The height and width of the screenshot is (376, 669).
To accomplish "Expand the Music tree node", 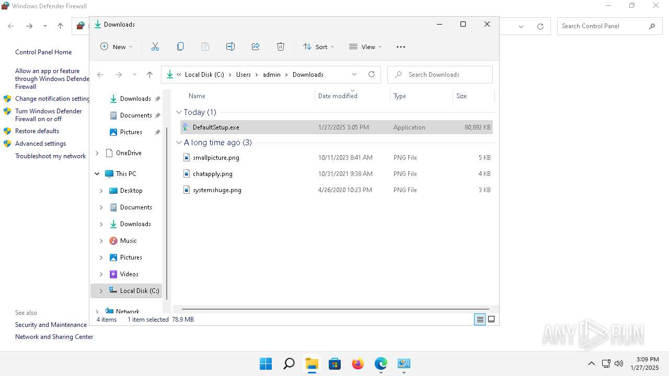I will coord(101,241).
